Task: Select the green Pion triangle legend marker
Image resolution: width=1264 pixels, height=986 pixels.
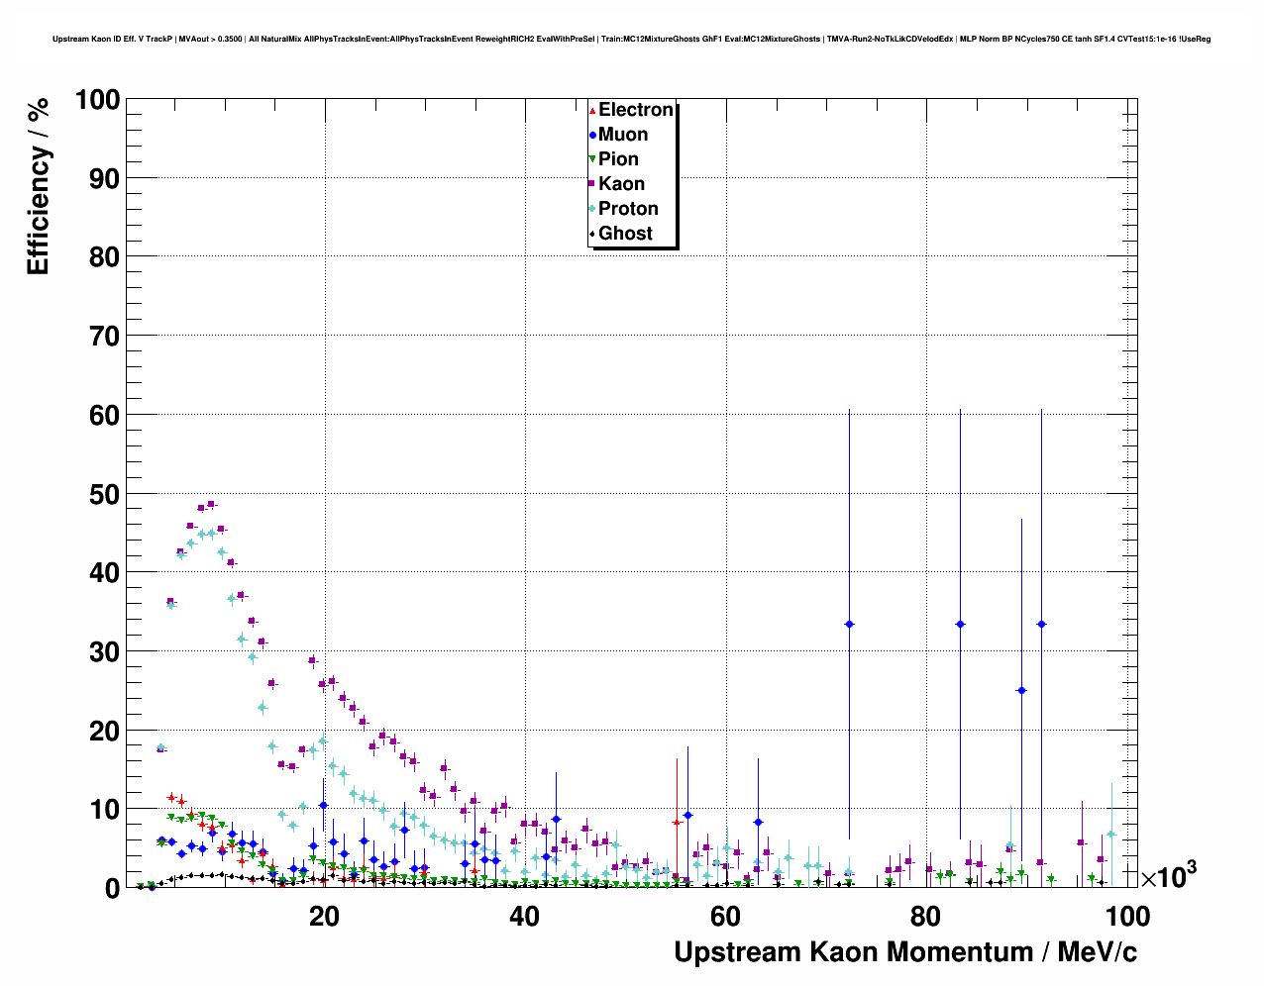Action: [x=592, y=159]
